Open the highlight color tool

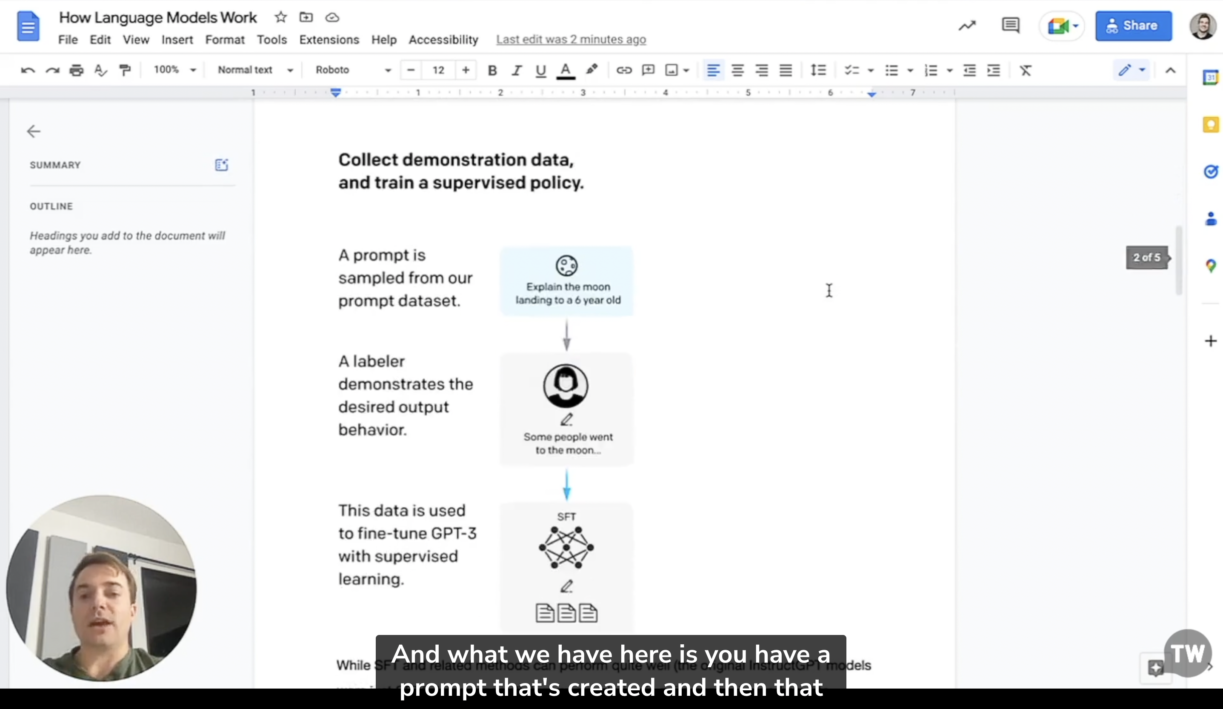(x=591, y=70)
